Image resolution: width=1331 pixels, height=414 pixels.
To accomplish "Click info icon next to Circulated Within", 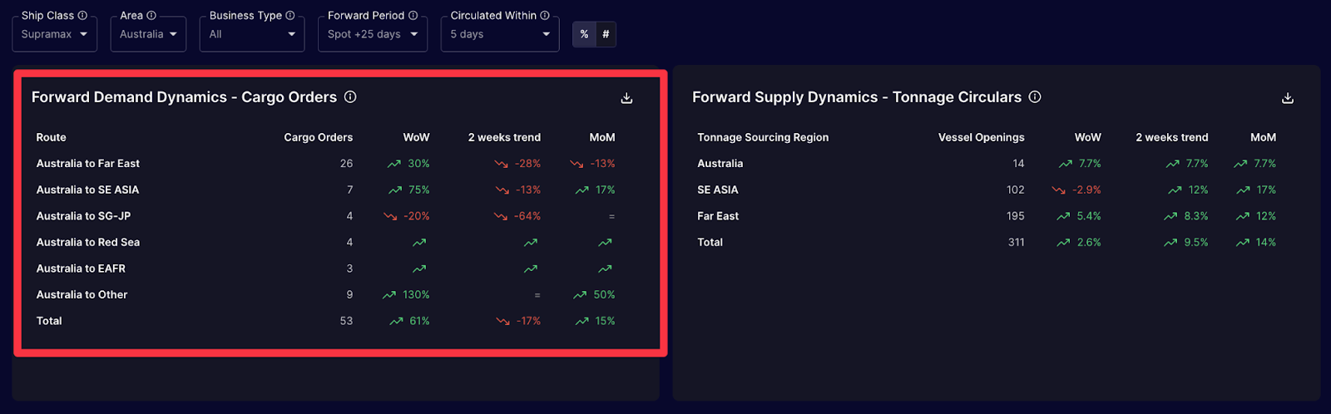I will pyautogui.click(x=545, y=15).
